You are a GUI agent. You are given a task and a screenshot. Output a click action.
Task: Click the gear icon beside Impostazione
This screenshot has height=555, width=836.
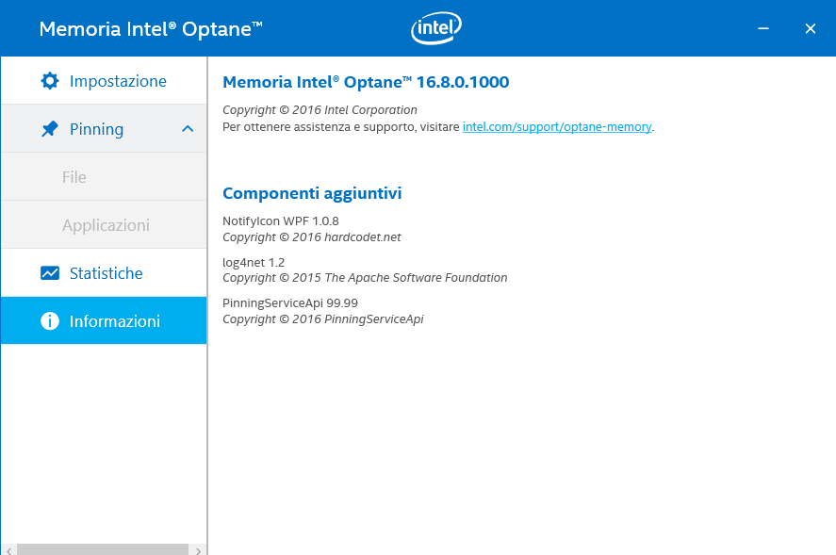click(50, 81)
